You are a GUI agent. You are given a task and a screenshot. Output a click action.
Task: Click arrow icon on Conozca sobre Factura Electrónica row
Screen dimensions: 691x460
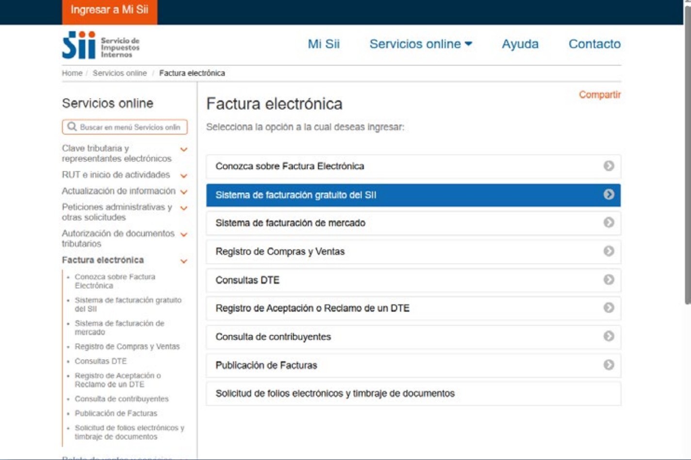[609, 166]
